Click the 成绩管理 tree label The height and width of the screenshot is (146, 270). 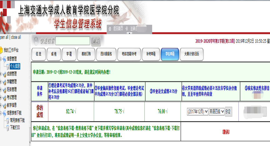[12, 74]
